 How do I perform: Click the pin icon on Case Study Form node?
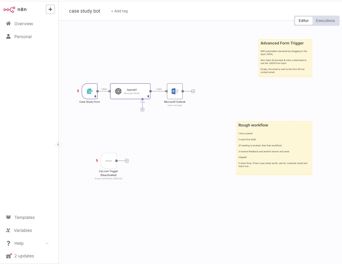[95, 96]
